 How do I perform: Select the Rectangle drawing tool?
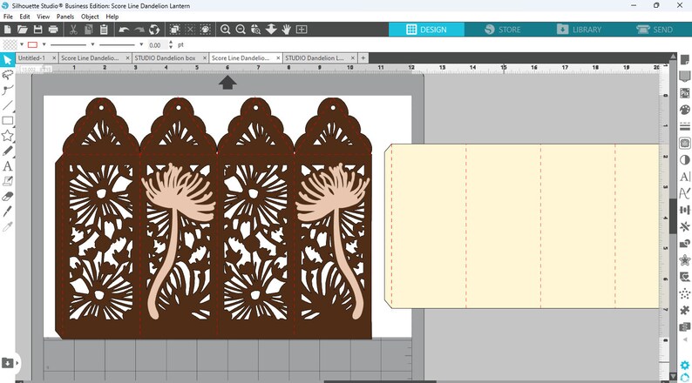click(x=8, y=120)
